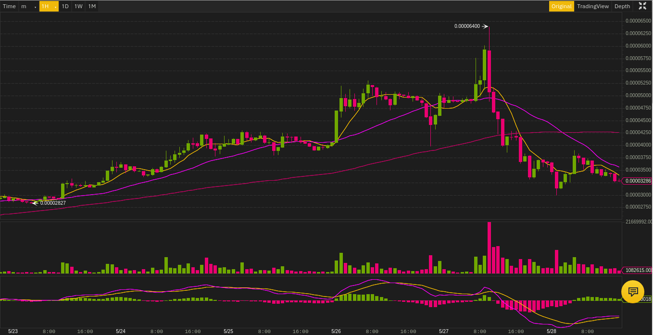Click the 0.00005000 price axis label
Viewport: 653px width, 335px height.
[x=638, y=96]
